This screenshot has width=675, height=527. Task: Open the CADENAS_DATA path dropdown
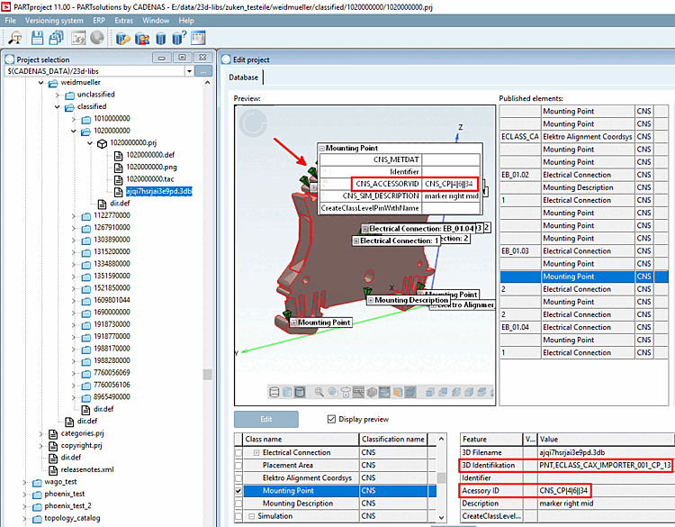coord(190,70)
